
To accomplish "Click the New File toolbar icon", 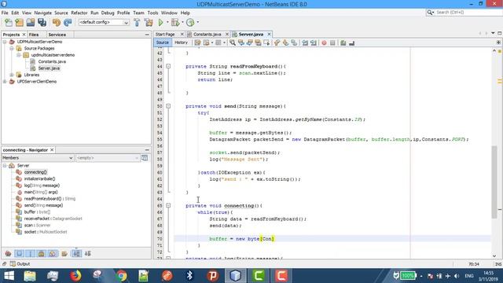I will (9, 22).
